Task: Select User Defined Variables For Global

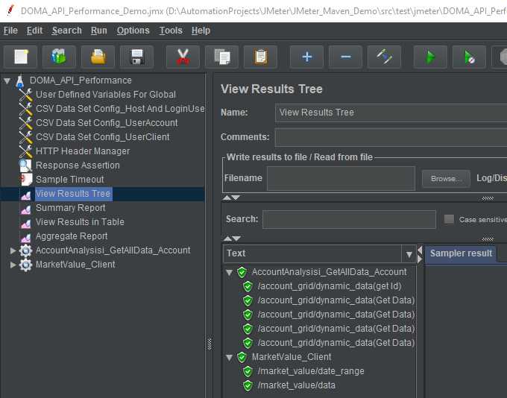Action: tap(106, 95)
